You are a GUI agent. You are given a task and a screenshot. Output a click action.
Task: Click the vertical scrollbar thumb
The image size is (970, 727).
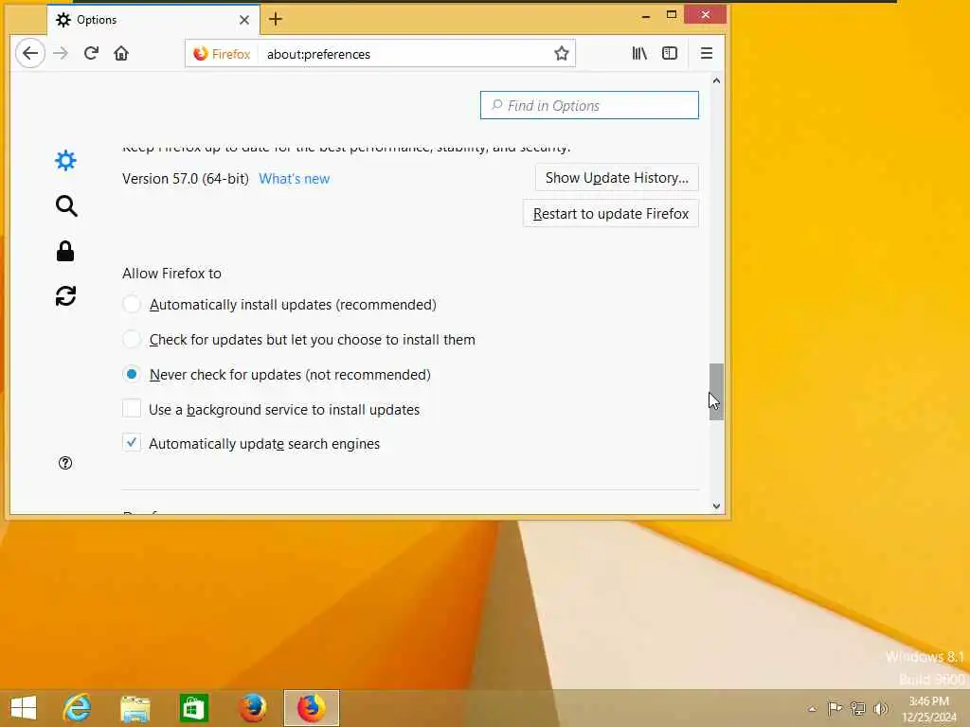pyautogui.click(x=716, y=392)
